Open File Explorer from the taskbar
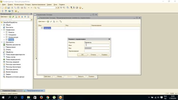178x100 pixels. coord(28,97)
